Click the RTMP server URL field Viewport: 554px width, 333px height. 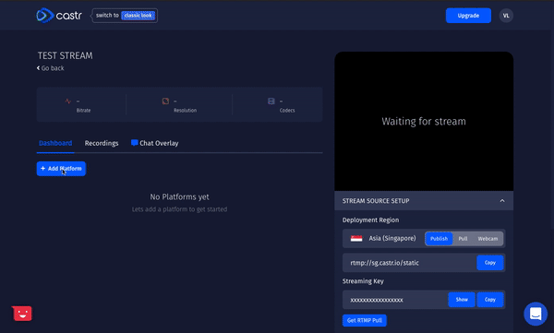coord(409,263)
